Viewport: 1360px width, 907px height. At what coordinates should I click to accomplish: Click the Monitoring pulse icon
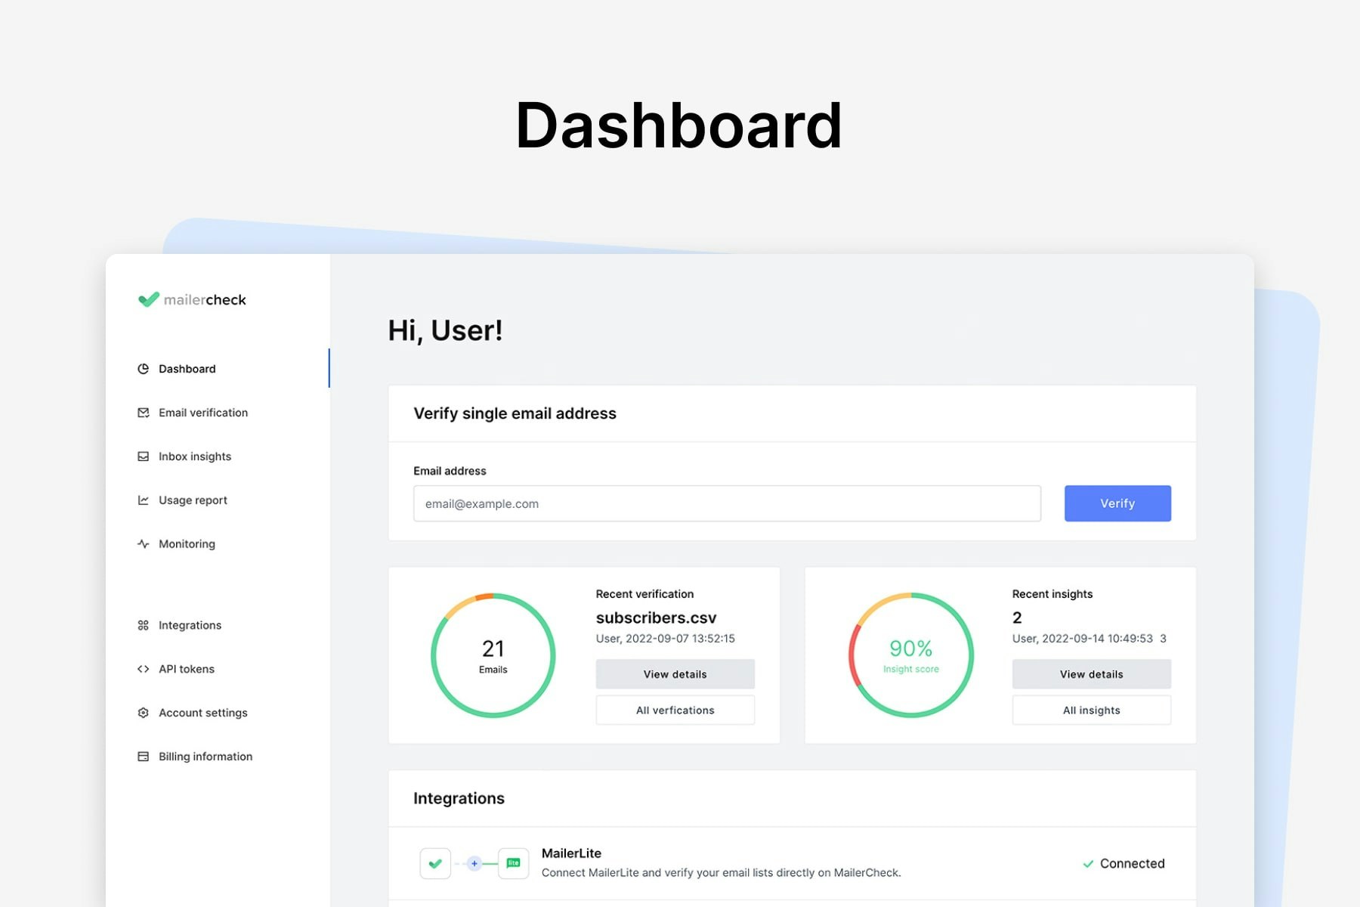[x=143, y=544]
